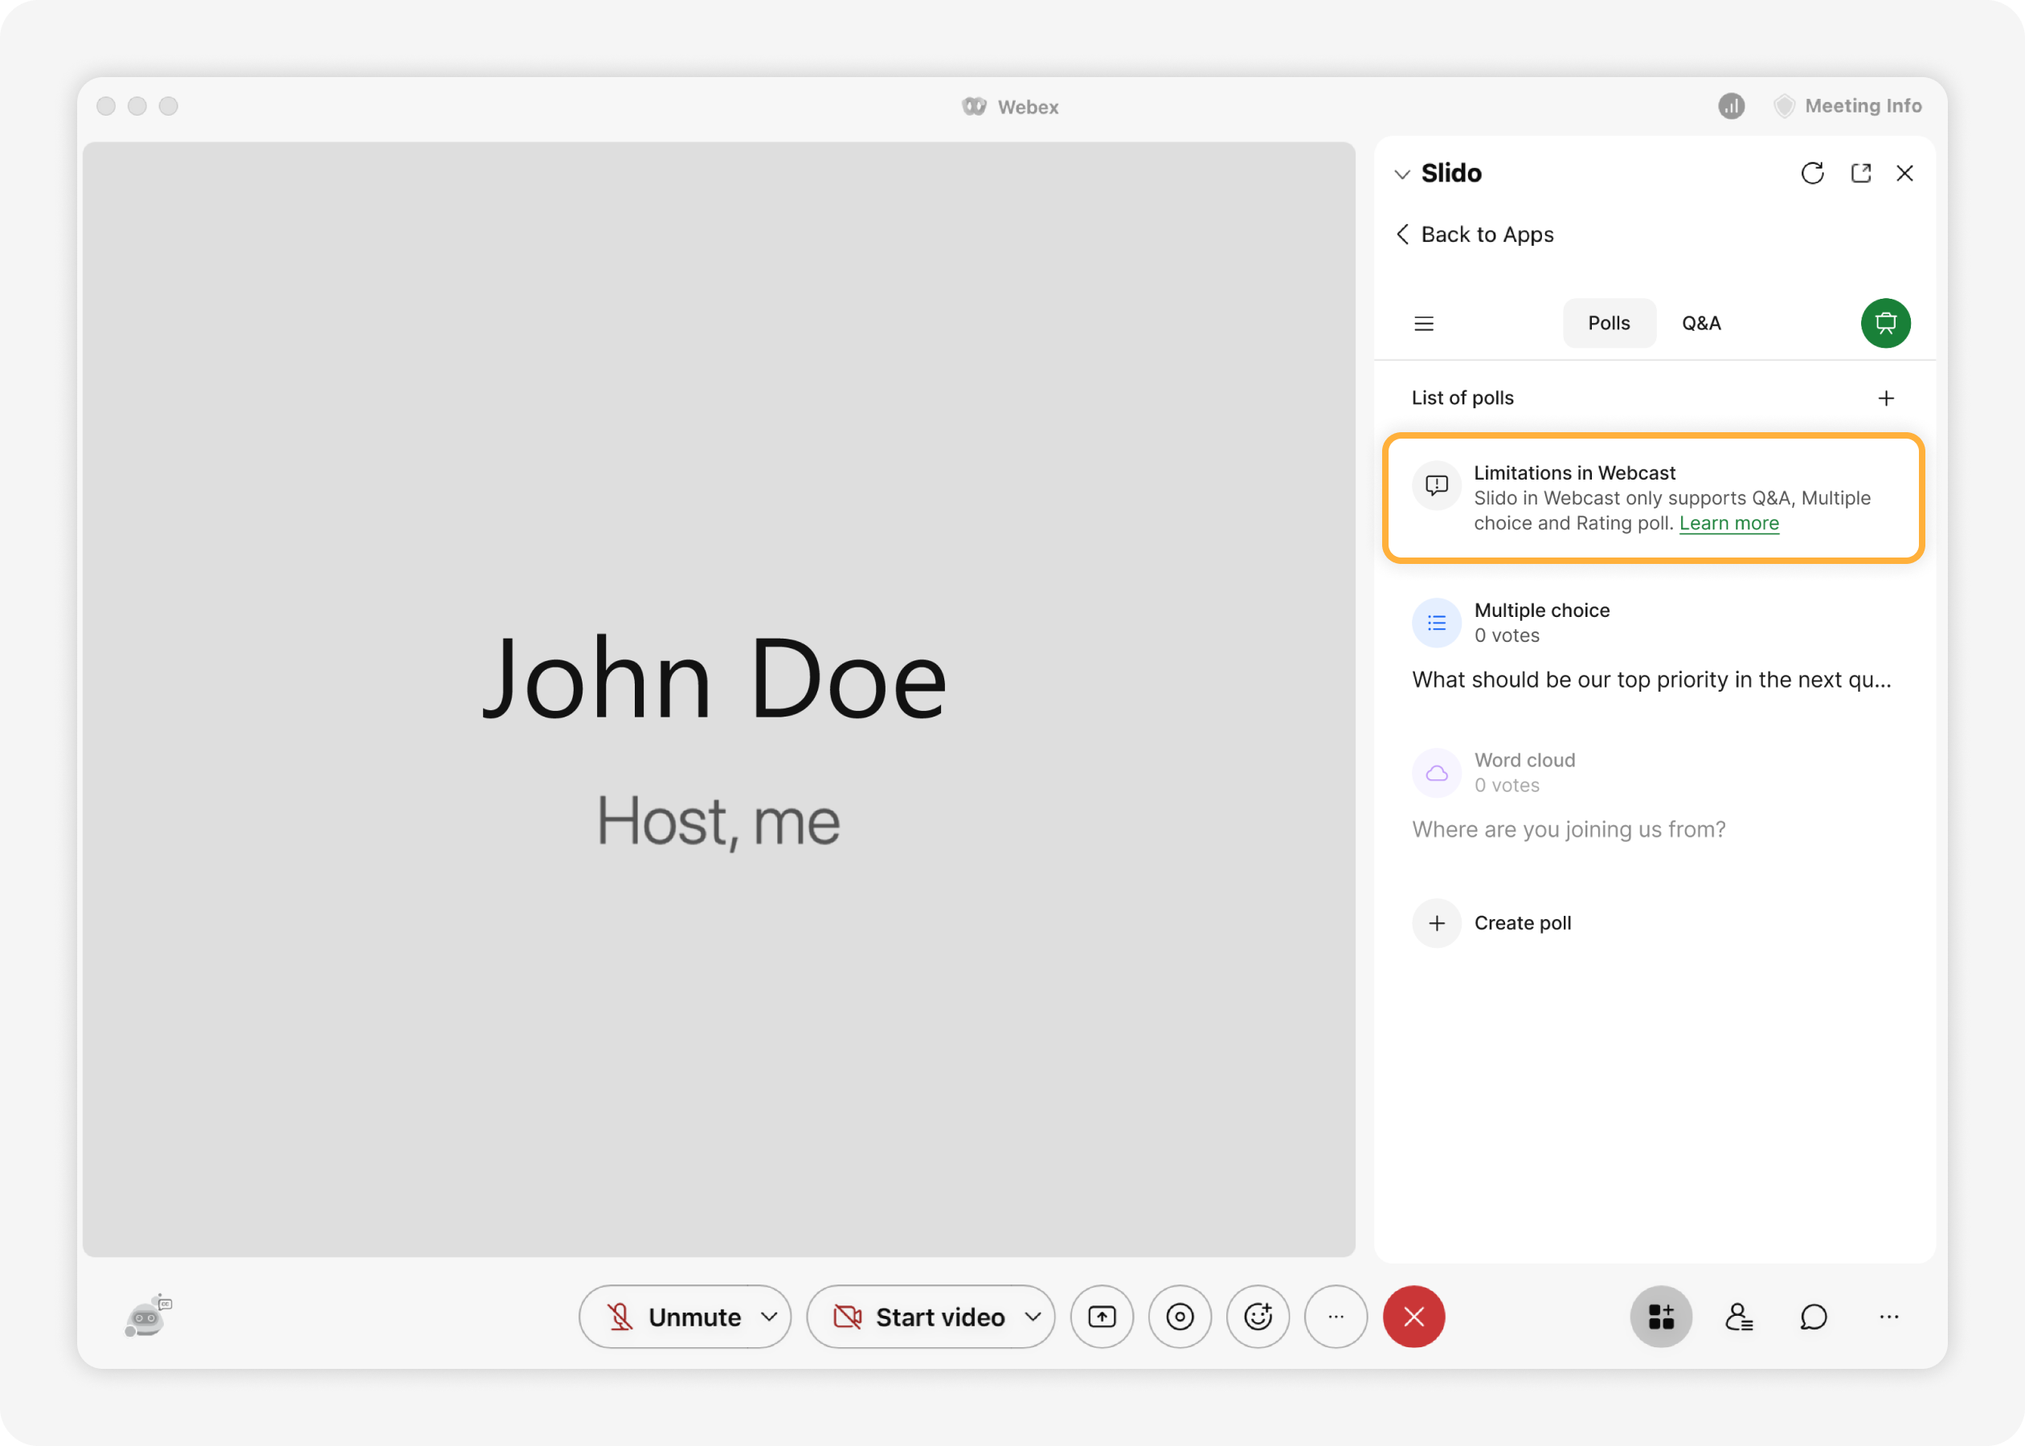Refresh the Slido app
This screenshot has width=2025, height=1446.
[x=1812, y=173]
